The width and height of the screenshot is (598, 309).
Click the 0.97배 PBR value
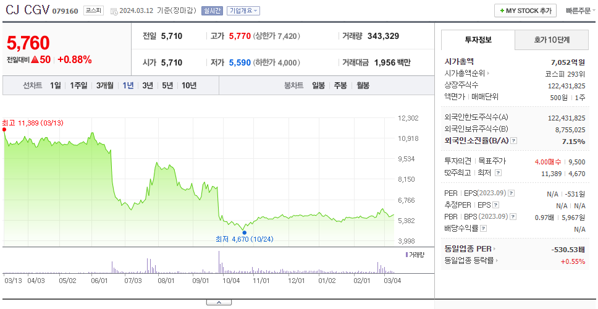point(545,218)
